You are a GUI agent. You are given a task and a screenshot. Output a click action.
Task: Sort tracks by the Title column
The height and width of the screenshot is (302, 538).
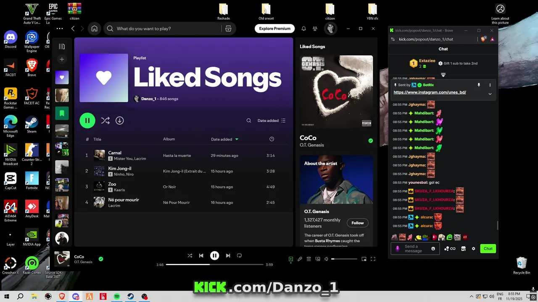97,139
